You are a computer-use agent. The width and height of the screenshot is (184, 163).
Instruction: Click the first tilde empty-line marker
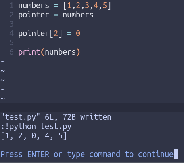[3, 61]
